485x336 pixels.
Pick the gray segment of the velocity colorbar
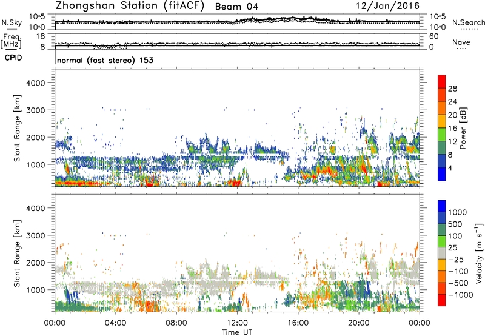point(442,254)
